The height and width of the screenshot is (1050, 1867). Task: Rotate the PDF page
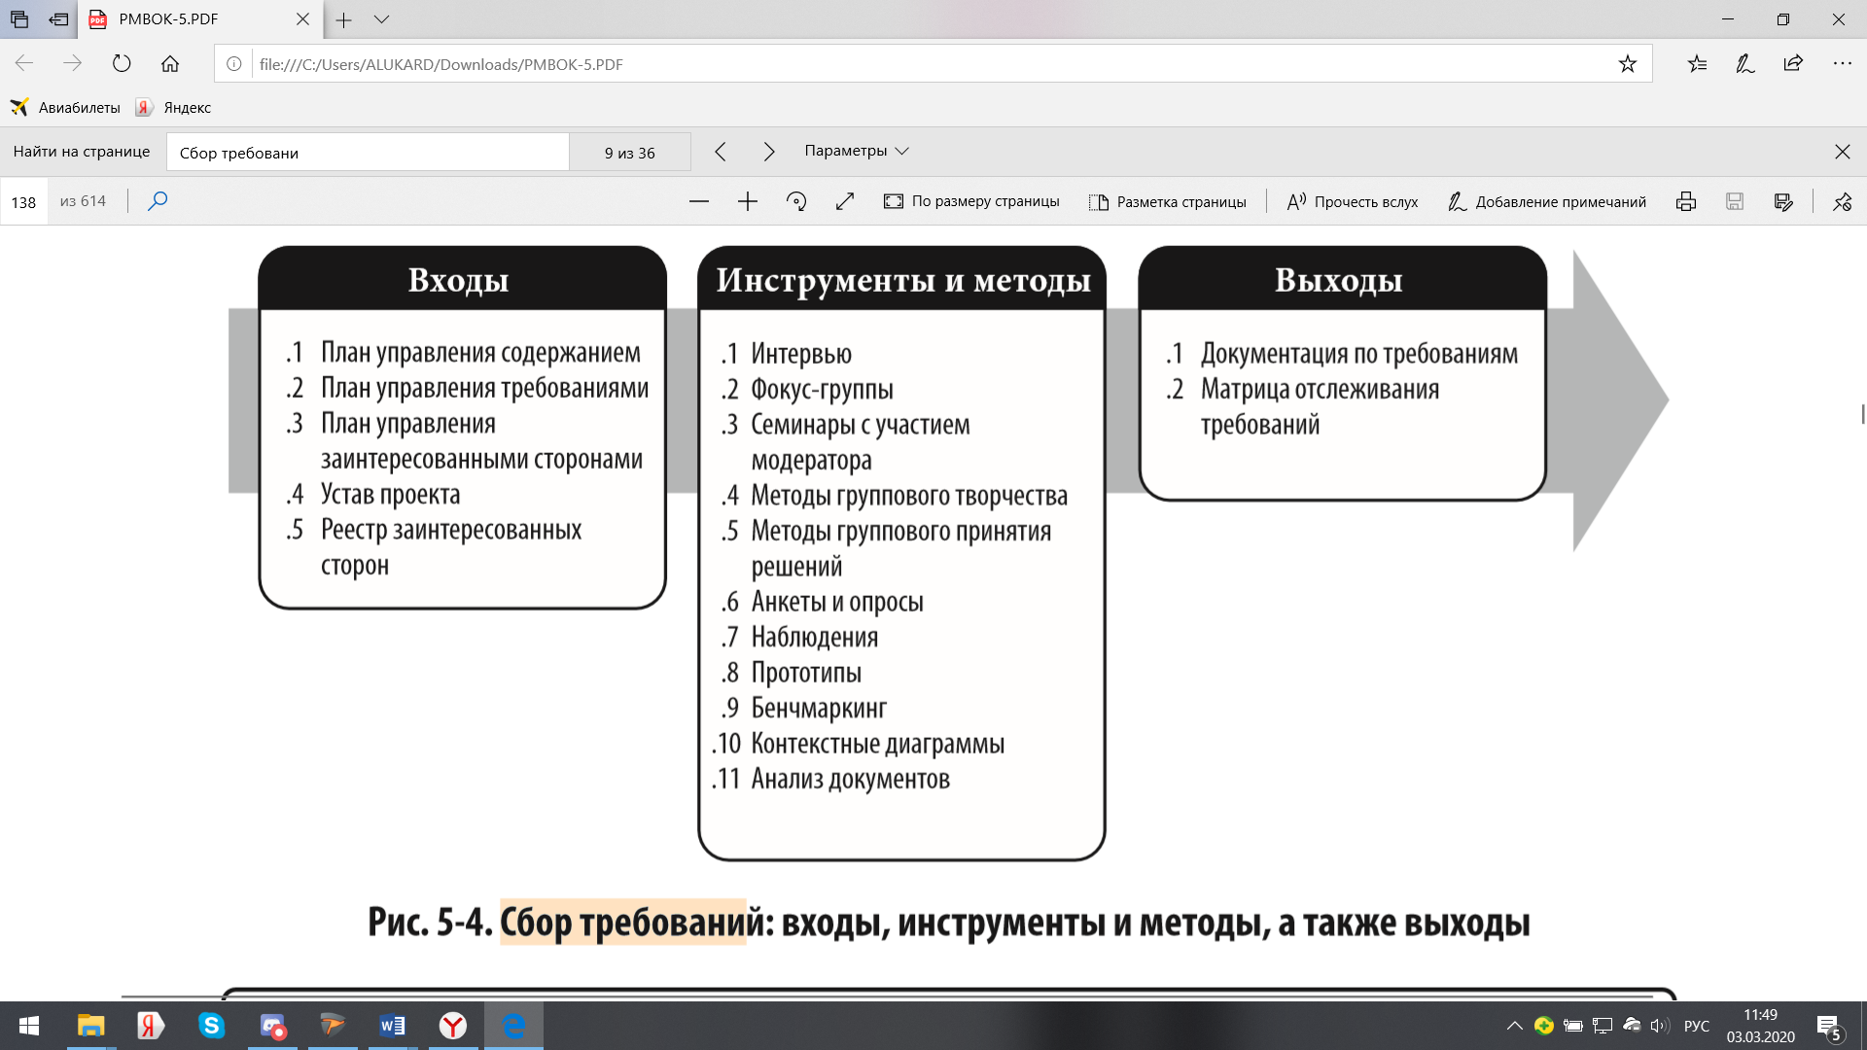(796, 201)
